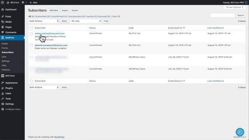
Task: Toggle select-all checkbox in table footer
Action: click(31, 81)
